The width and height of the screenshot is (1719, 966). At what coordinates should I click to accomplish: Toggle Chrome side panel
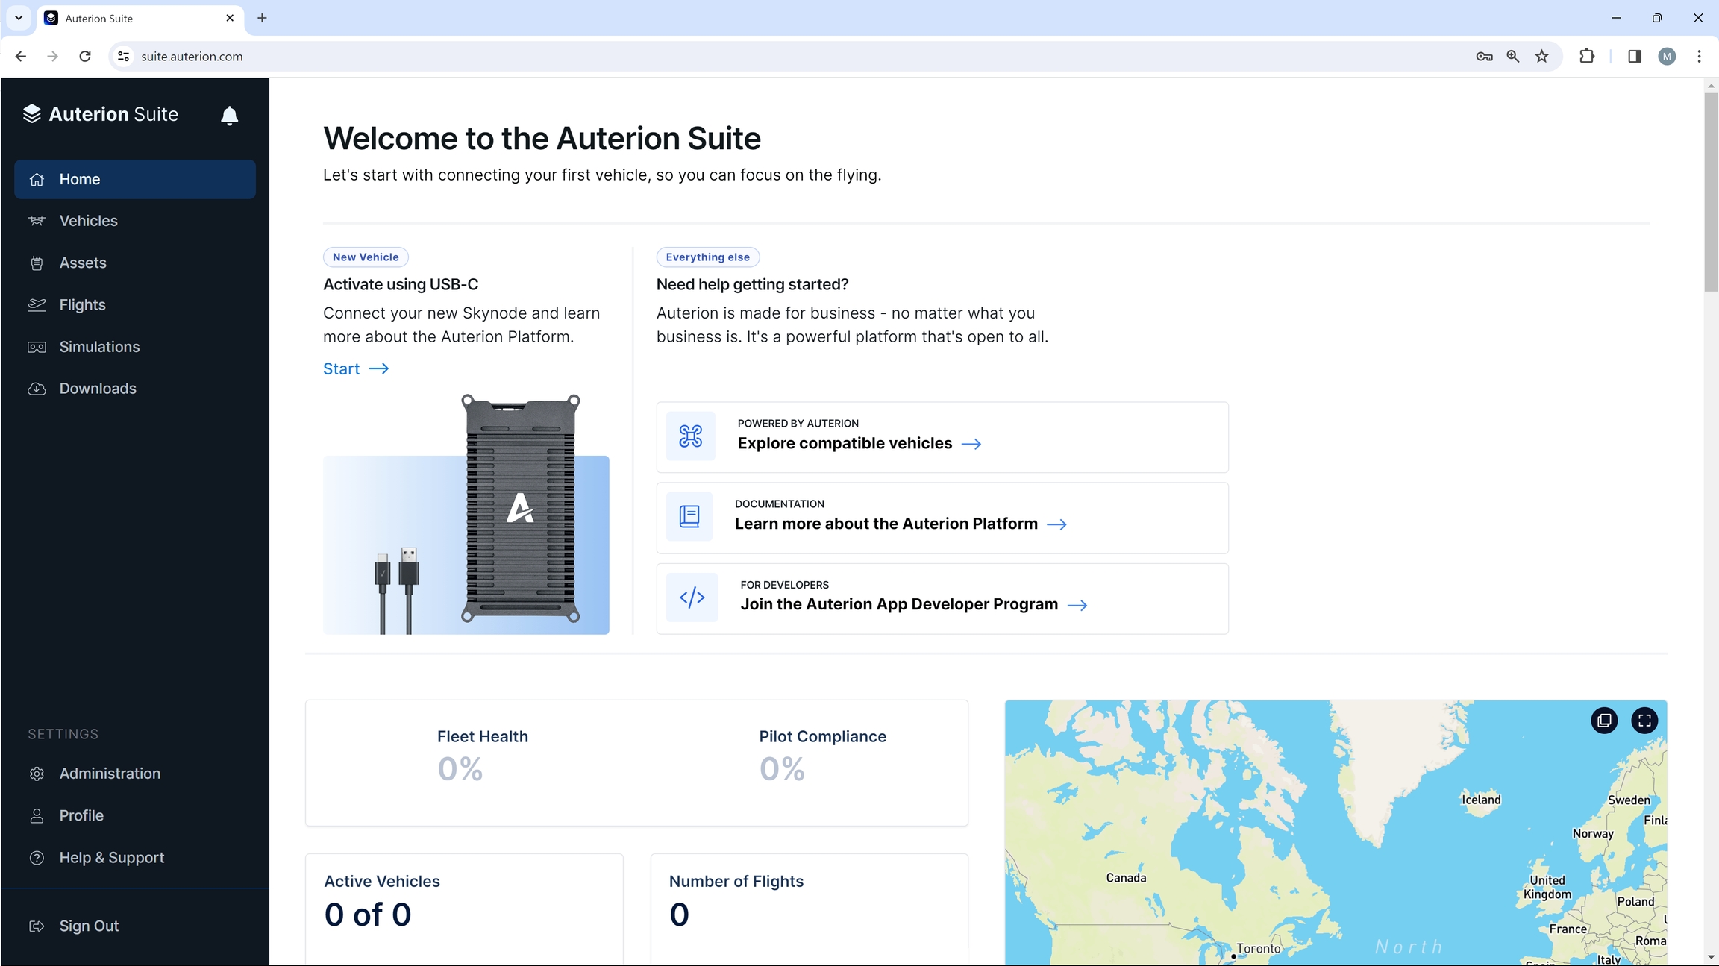click(x=1634, y=57)
